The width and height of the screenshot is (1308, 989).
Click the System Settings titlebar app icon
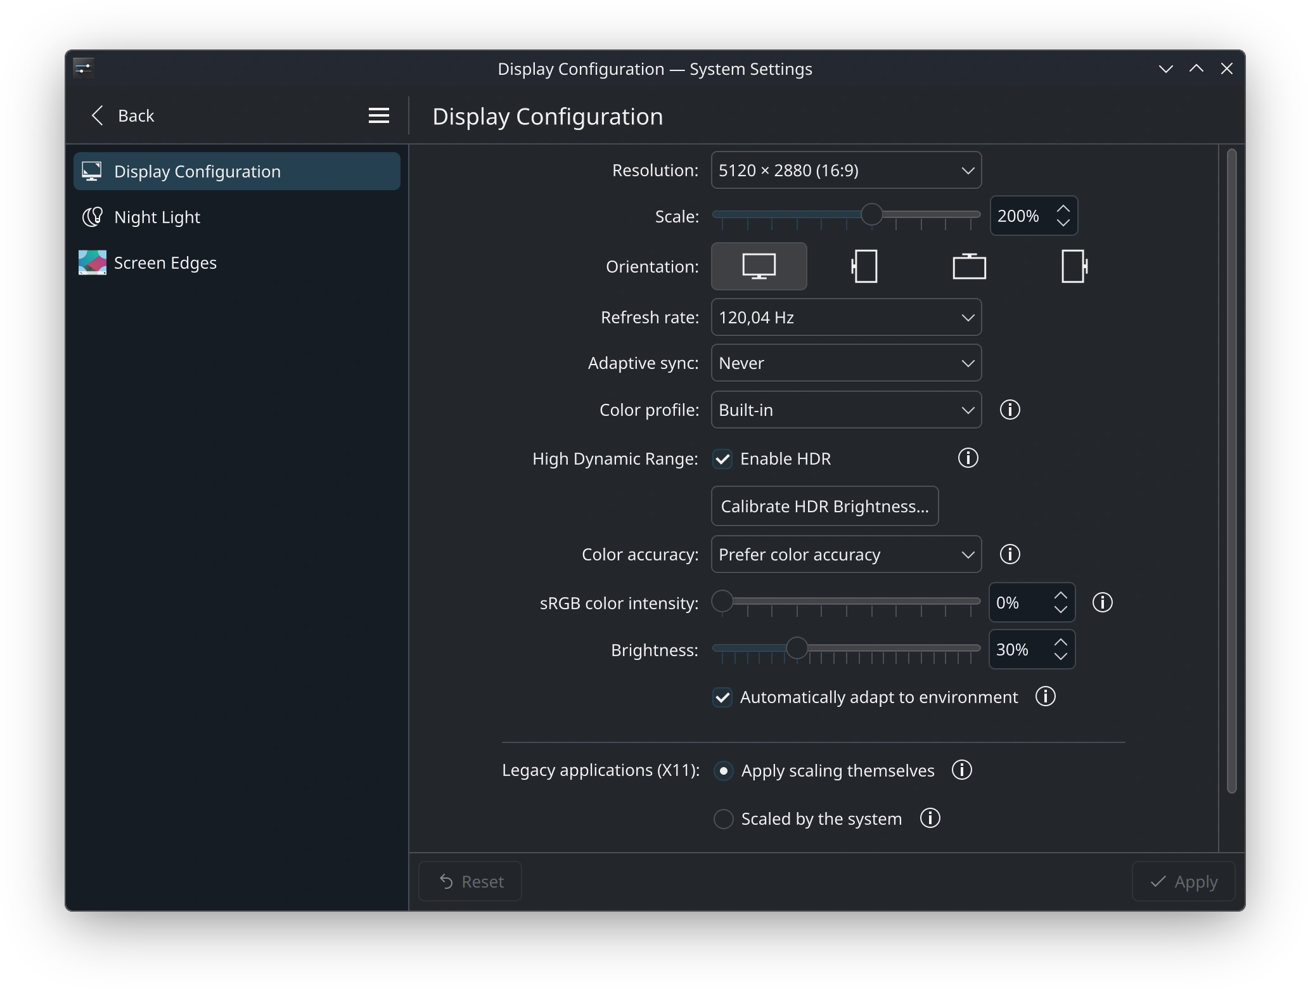(84, 68)
